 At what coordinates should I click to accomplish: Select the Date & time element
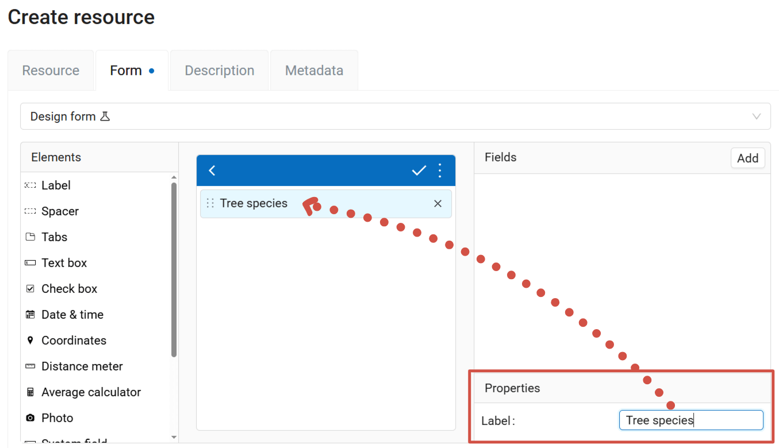click(72, 315)
